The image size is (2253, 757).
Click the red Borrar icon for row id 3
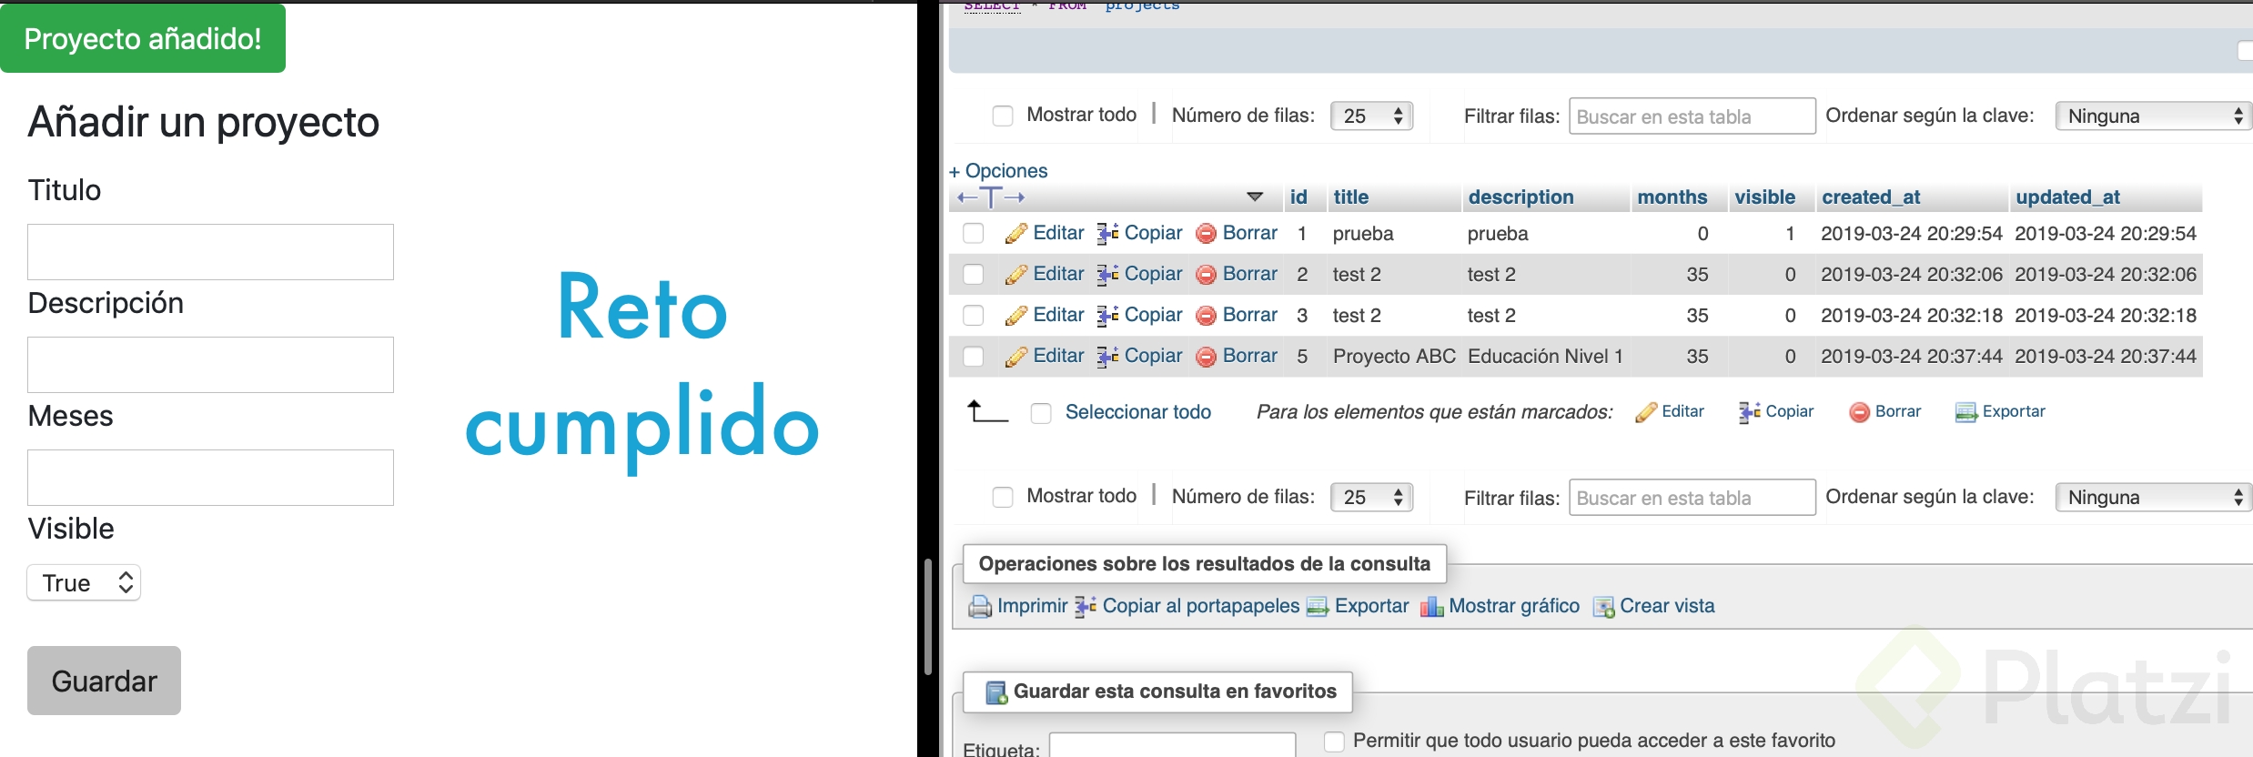pos(1206,316)
